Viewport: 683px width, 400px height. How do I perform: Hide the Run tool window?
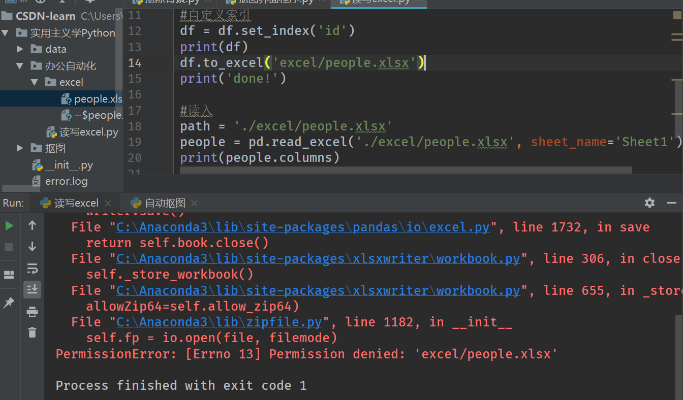coord(670,203)
